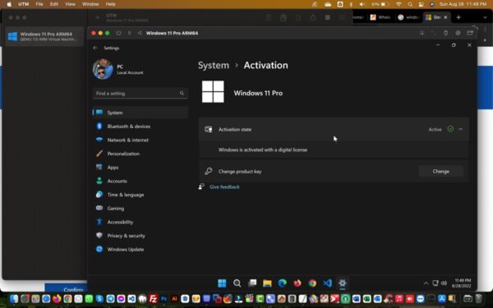Click the Wi-Fi icon in macOS menu bar

click(399, 4)
